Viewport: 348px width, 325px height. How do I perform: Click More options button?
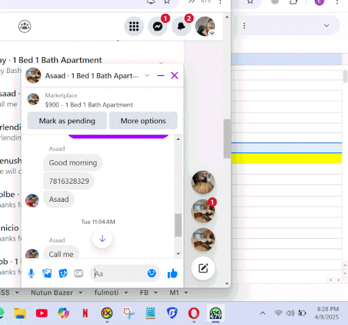click(143, 120)
